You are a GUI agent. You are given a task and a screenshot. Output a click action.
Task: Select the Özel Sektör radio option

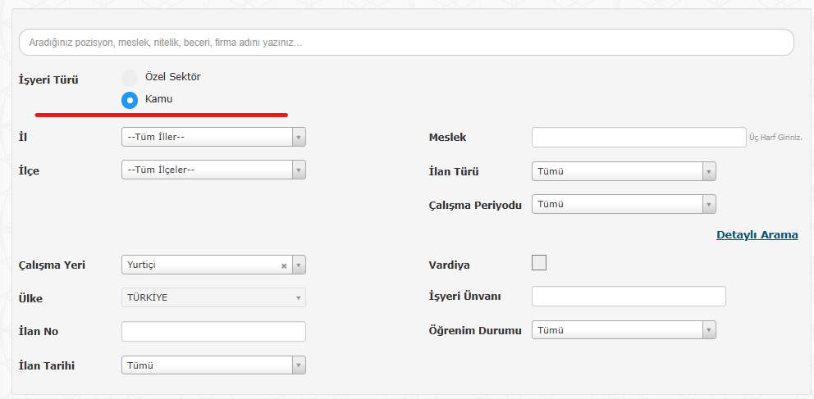[130, 78]
